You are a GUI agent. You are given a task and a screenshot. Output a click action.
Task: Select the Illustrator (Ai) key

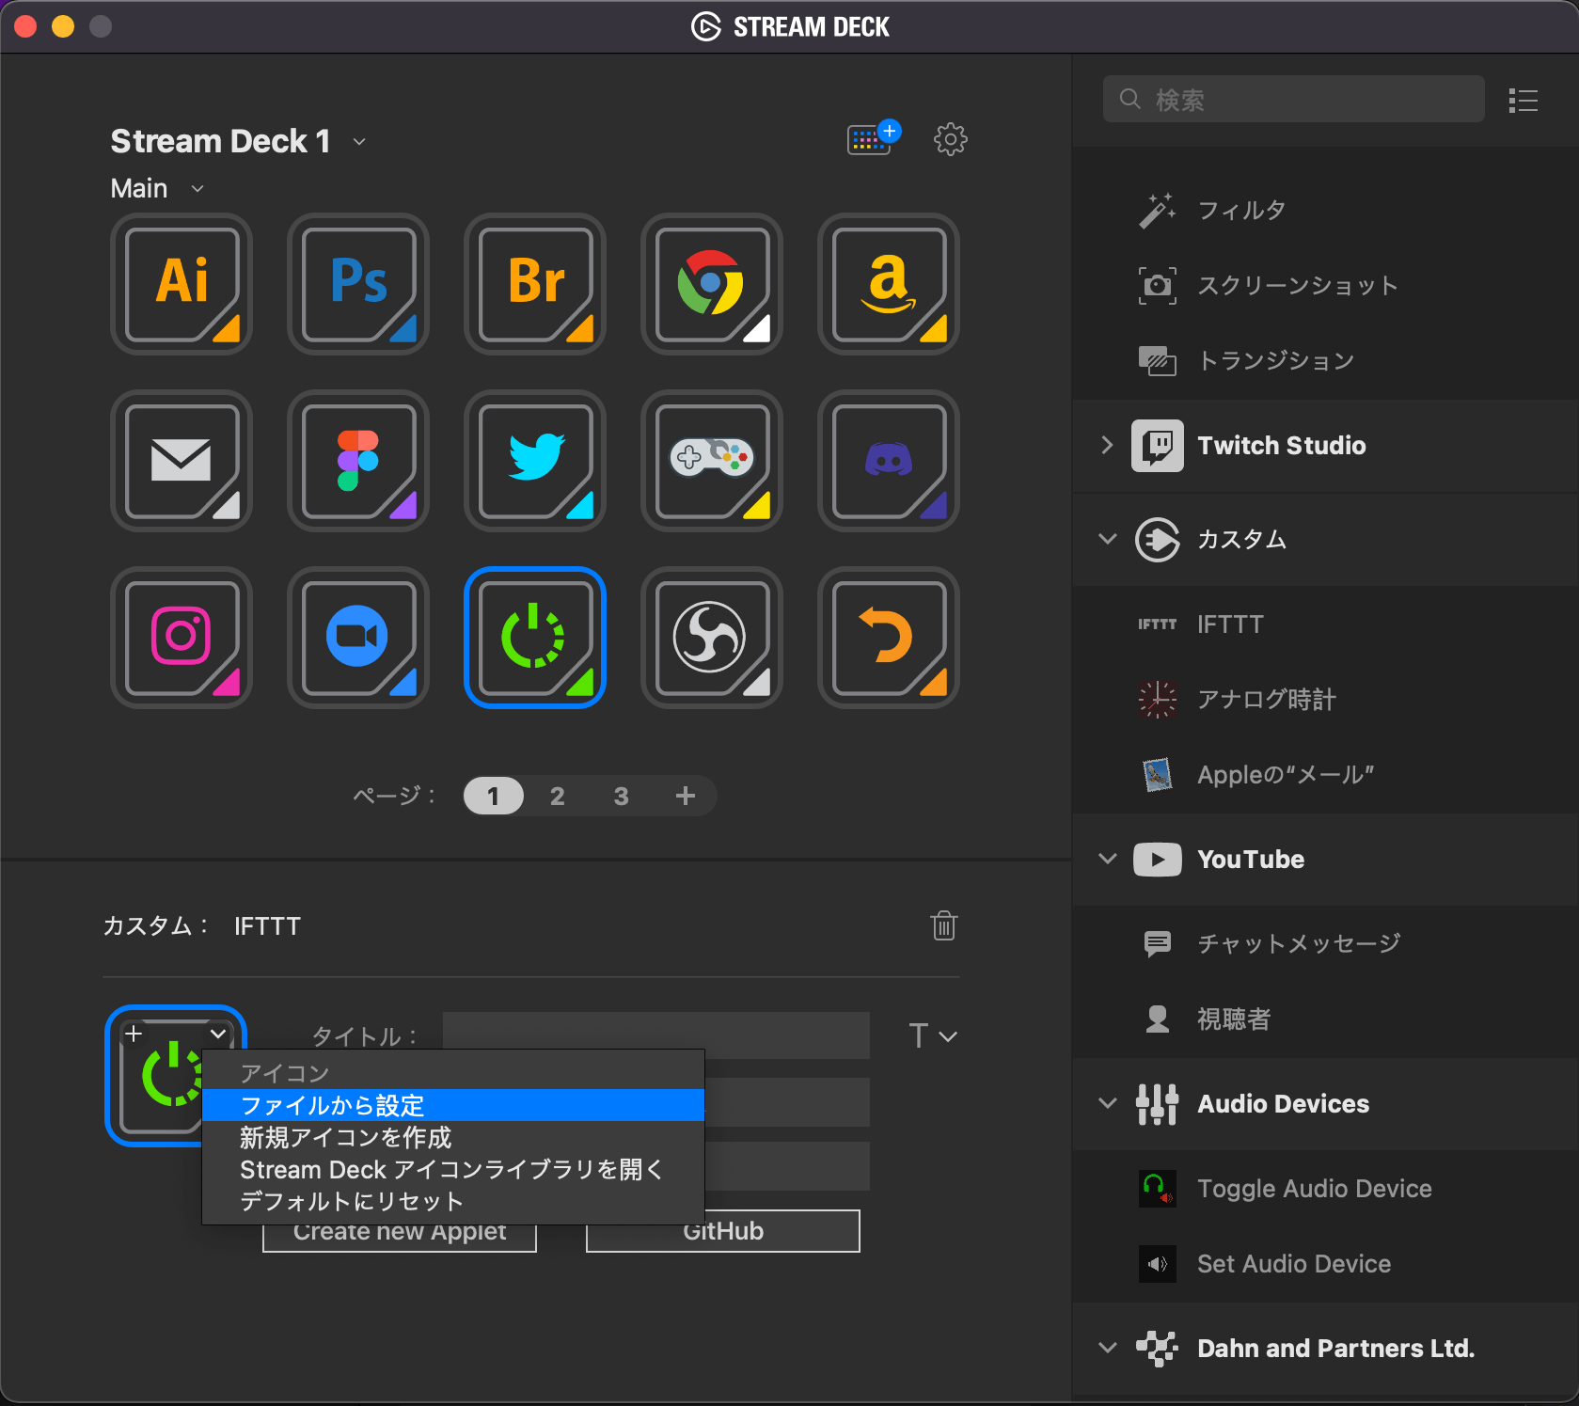[x=182, y=284]
